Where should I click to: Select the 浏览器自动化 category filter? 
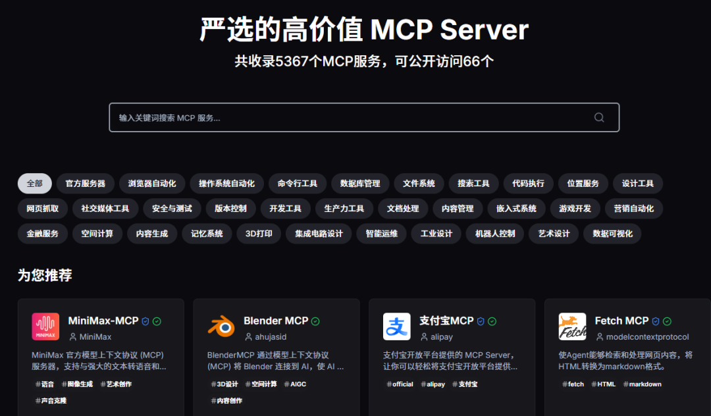152,184
